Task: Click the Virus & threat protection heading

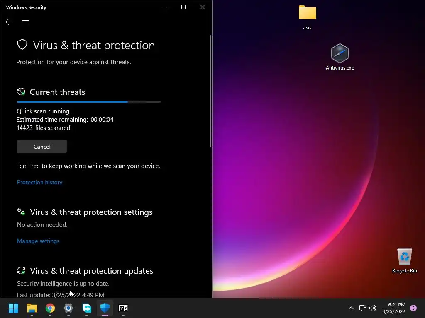Action: coord(94,46)
